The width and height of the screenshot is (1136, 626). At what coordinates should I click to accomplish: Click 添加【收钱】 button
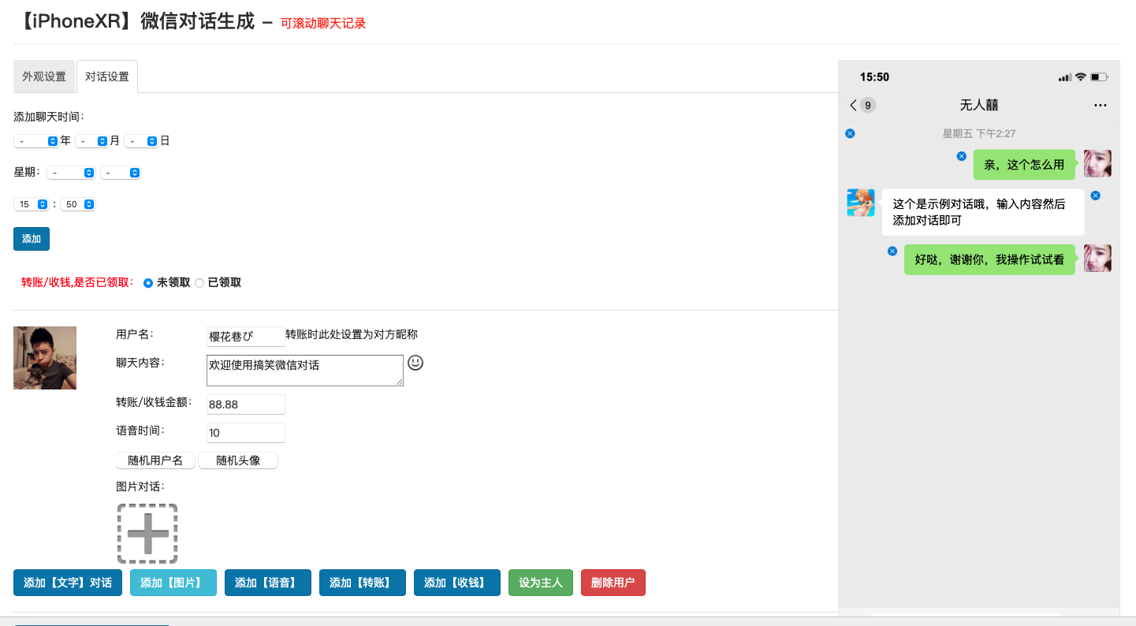(x=457, y=583)
